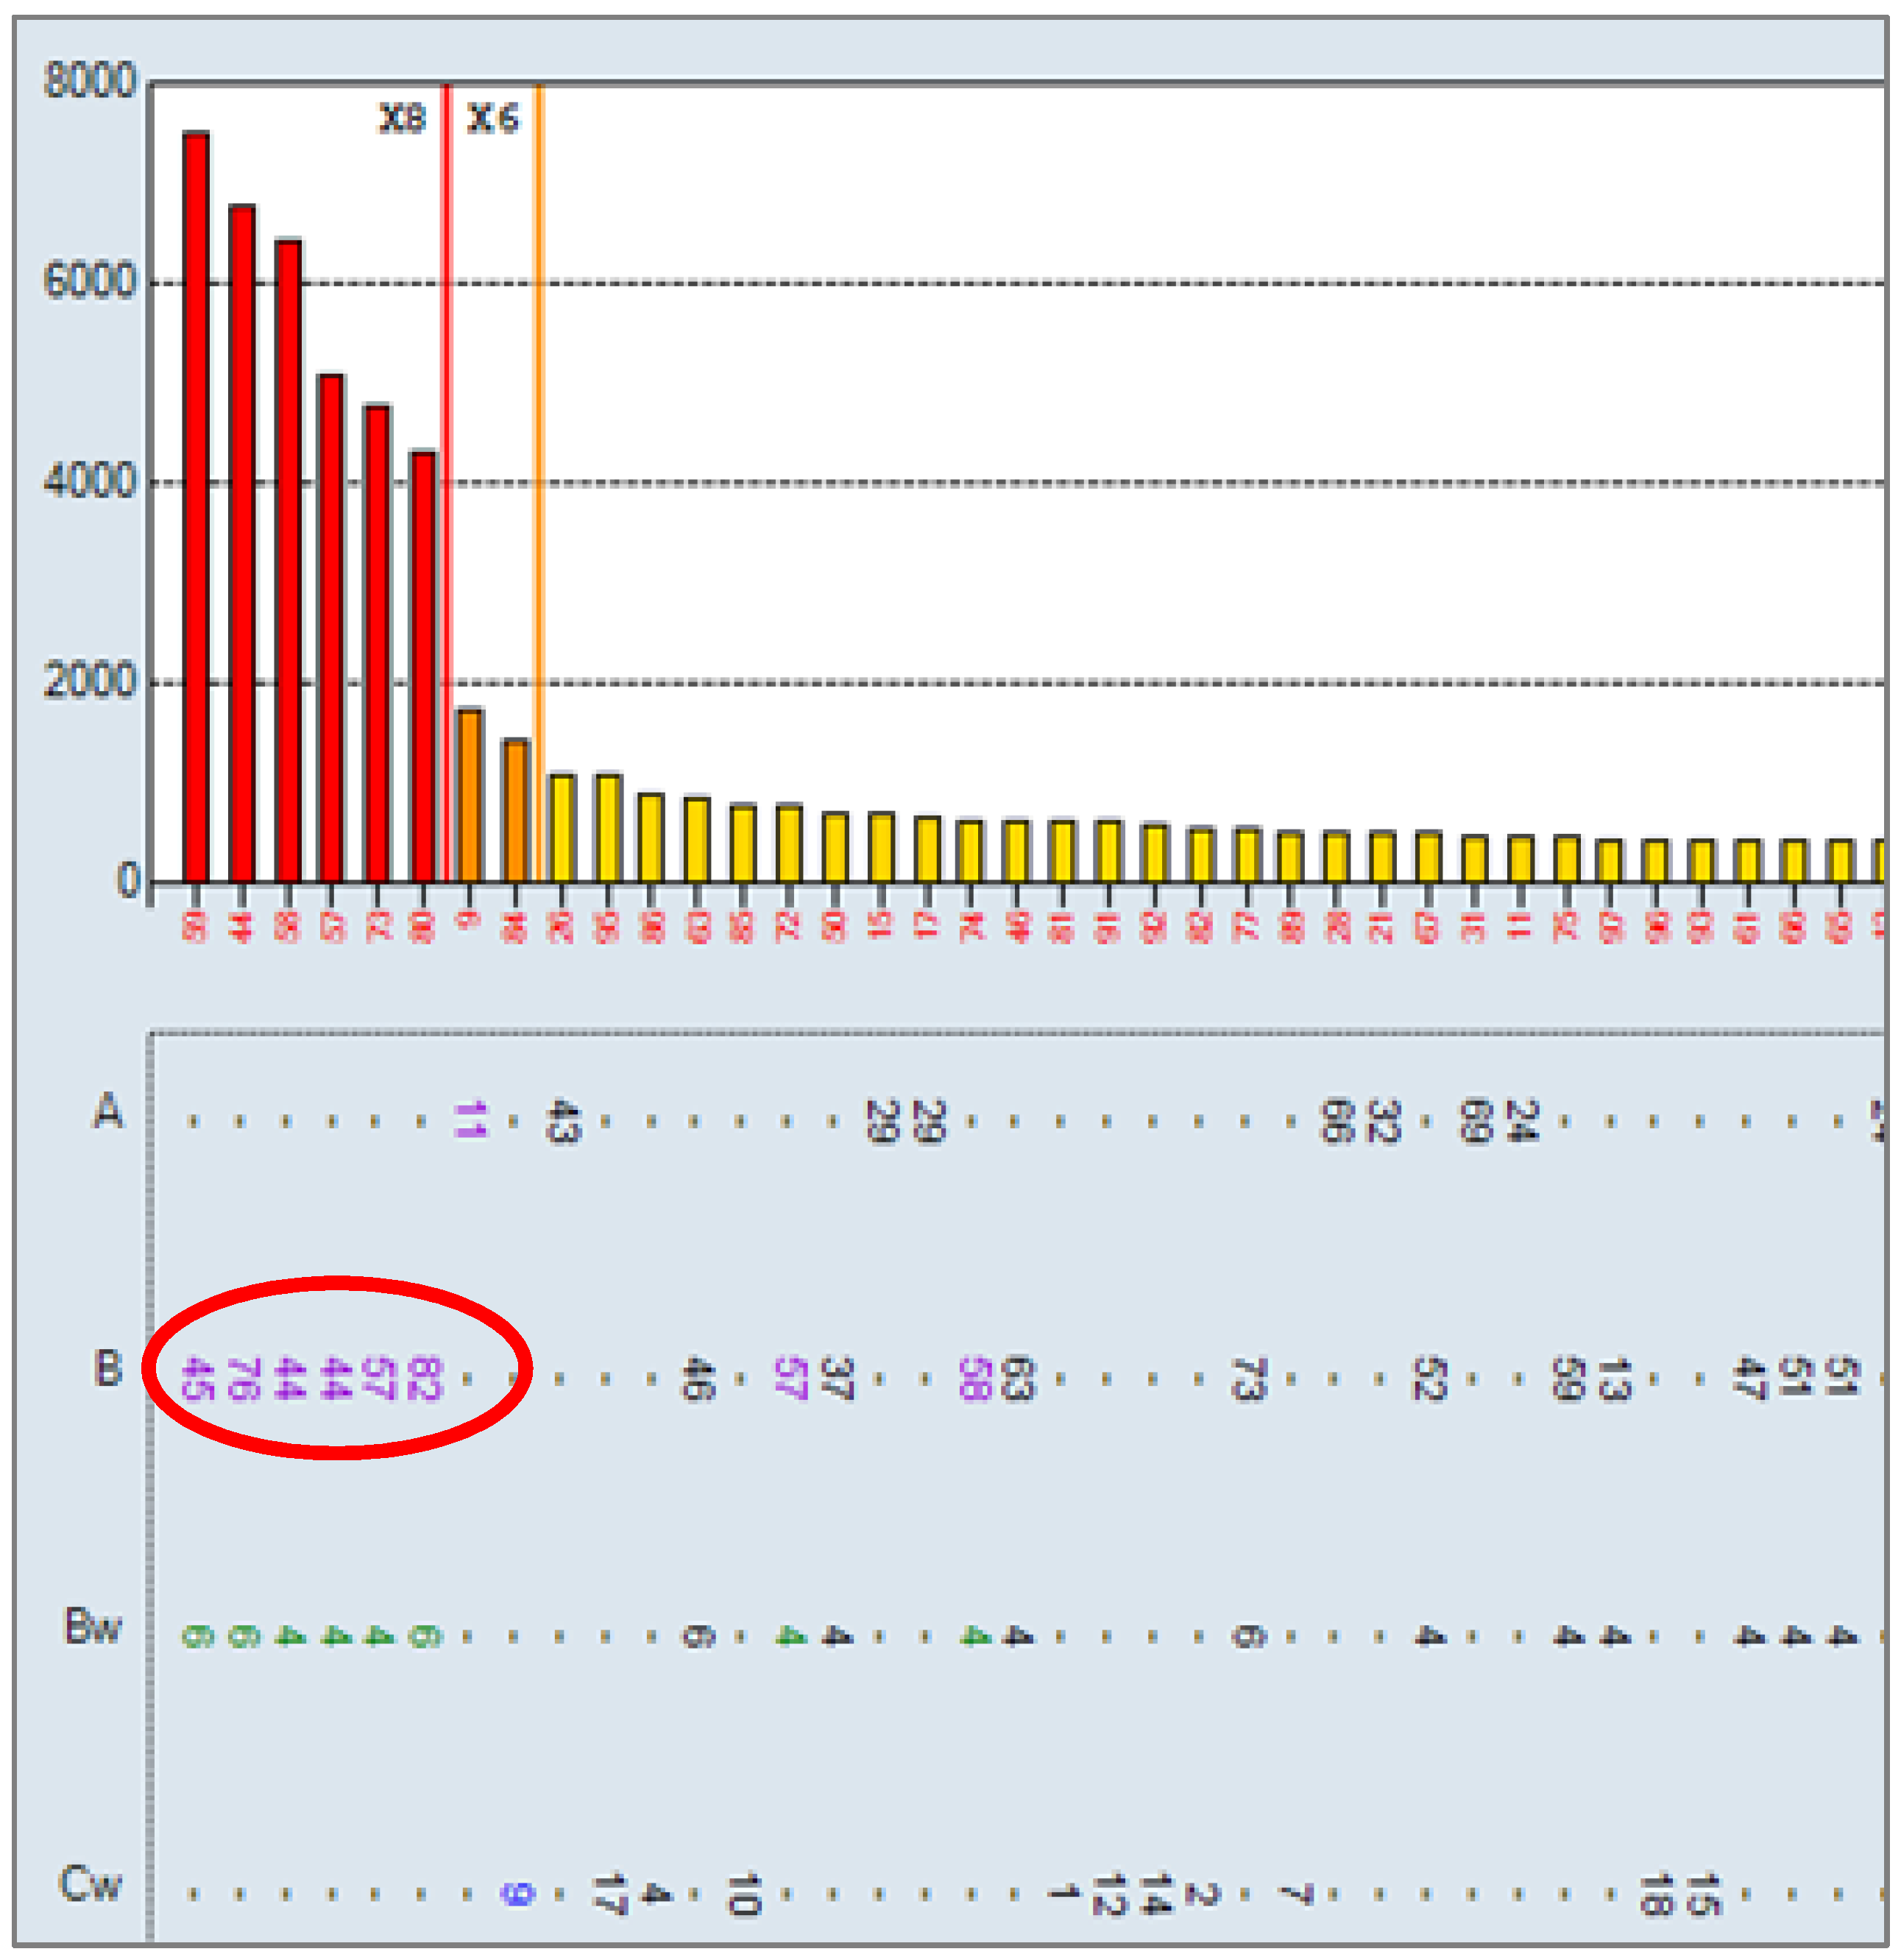Click blue 6 in Cw row
This screenshot has height=1960, width=1901.
(517, 1894)
